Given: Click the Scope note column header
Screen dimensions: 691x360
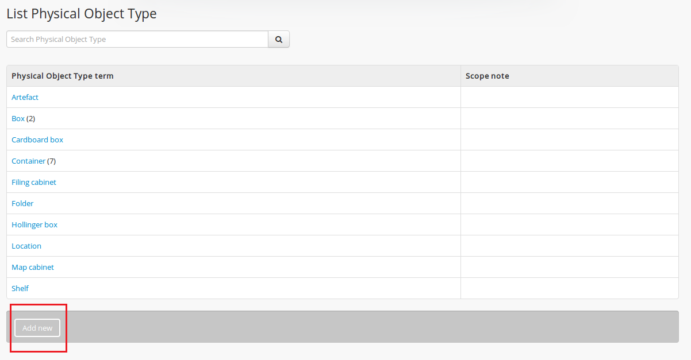Looking at the screenshot, I should click(x=487, y=76).
